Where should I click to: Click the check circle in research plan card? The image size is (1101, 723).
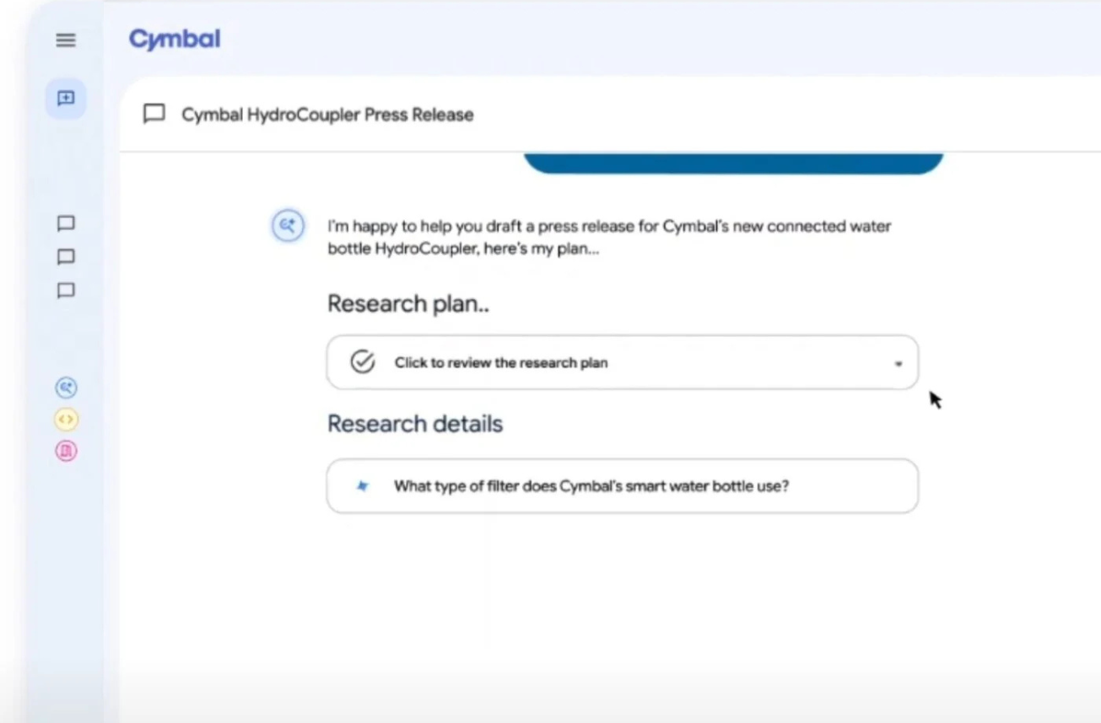tap(363, 362)
